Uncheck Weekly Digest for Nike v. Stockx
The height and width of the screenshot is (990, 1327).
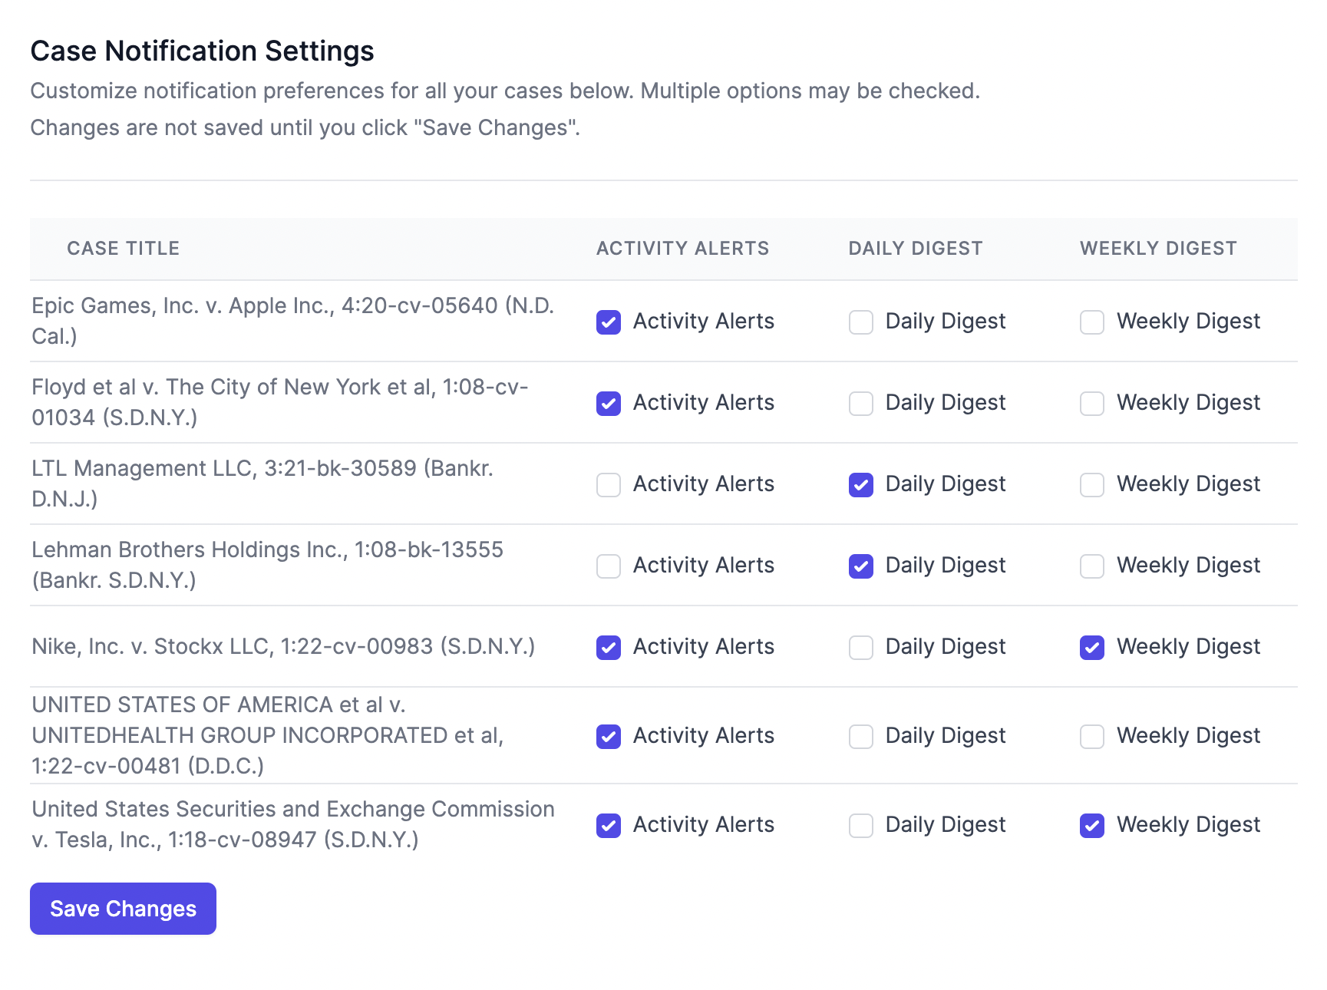[x=1092, y=648]
